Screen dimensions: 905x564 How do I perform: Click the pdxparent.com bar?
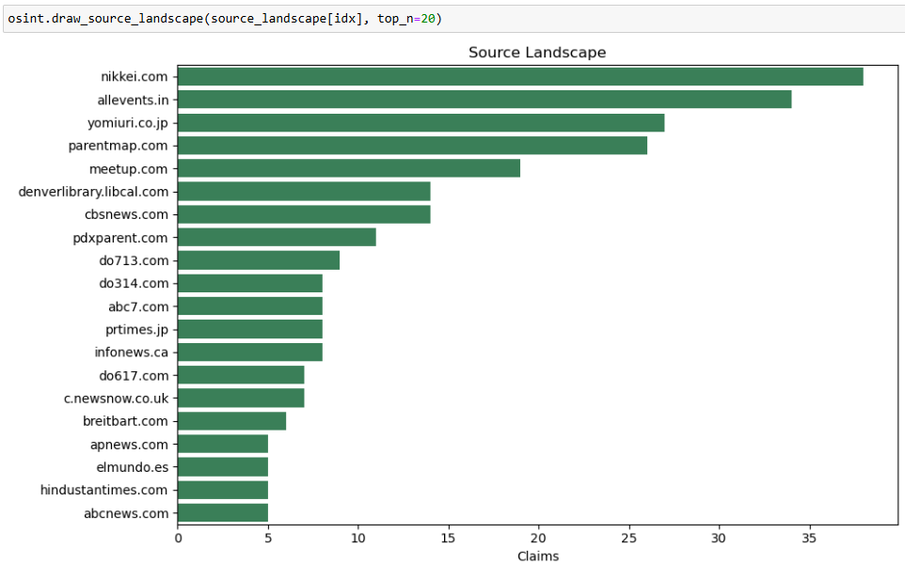(x=277, y=237)
